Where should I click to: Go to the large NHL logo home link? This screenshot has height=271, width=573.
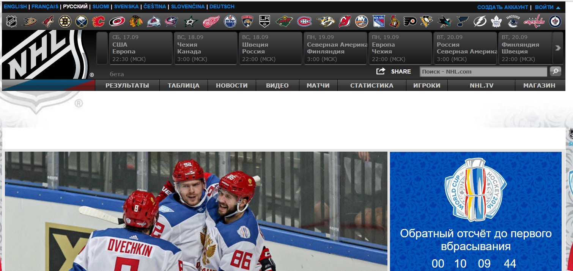point(45,54)
